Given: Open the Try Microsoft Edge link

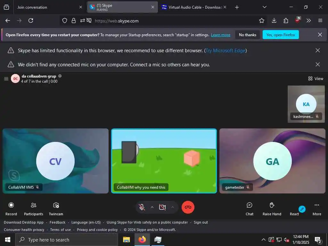Looking at the screenshot, I should click(x=225, y=51).
